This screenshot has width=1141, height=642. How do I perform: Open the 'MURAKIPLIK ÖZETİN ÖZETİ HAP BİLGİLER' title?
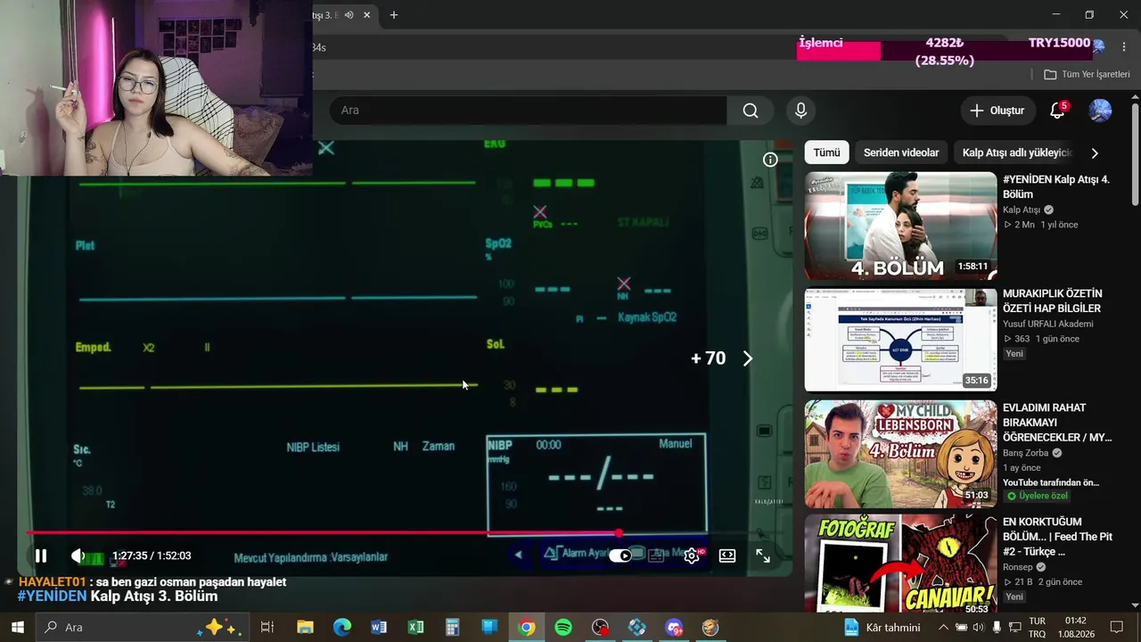1053,300
